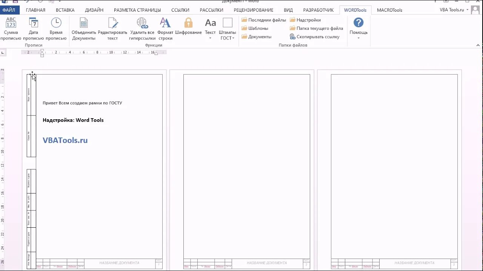
Task: Click НАЗВАНИЕ ДОКУМЕНТА on first page stamp
Action: [x=119, y=263]
